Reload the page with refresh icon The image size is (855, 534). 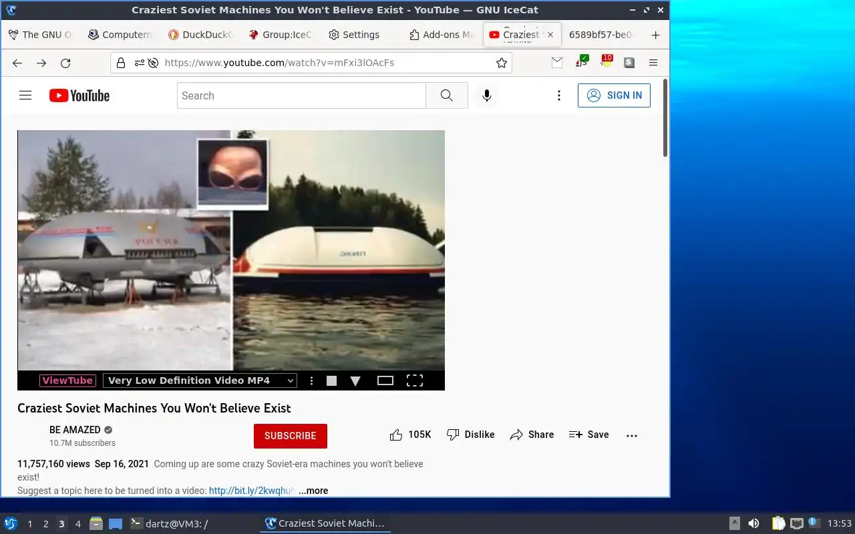click(65, 63)
